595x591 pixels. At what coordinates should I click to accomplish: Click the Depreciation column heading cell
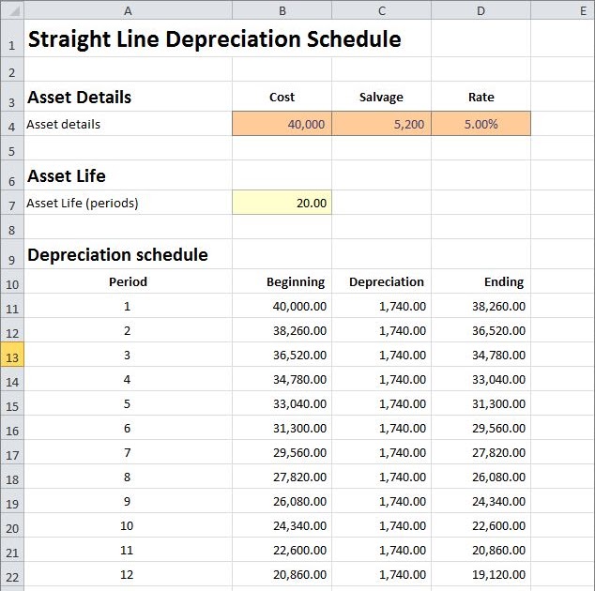[381, 281]
